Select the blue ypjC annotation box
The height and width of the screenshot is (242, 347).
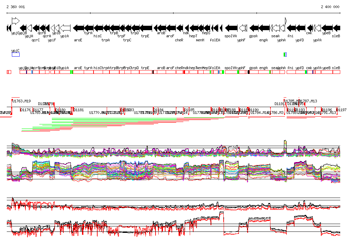point(16,55)
